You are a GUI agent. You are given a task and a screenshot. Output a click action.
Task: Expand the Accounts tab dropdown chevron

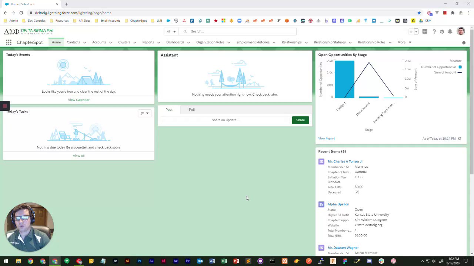coord(110,42)
